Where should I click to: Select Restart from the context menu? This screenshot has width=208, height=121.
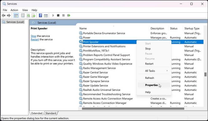point(149,64)
